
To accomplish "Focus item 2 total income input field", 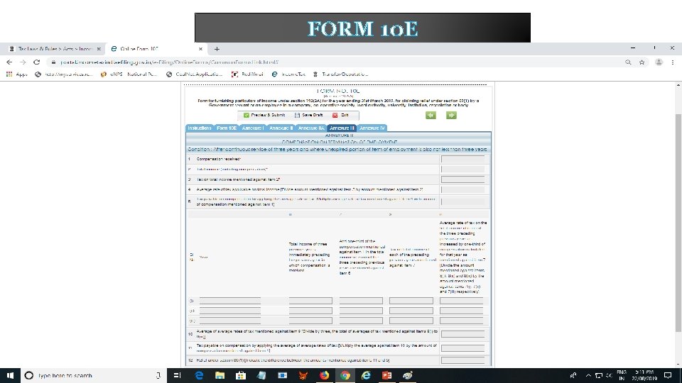I will [462, 169].
